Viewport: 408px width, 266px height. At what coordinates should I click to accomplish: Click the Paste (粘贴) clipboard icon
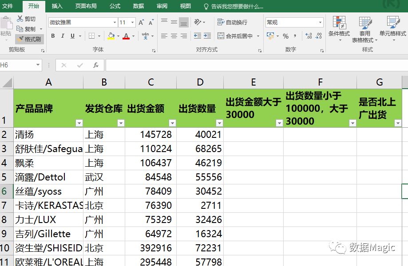click(6, 24)
